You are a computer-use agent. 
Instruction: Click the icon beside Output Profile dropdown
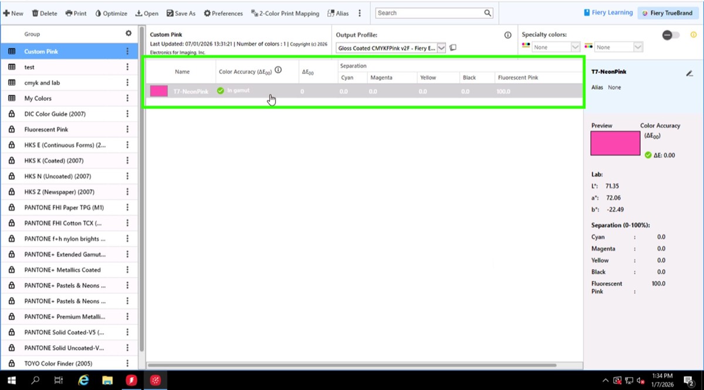click(x=453, y=47)
